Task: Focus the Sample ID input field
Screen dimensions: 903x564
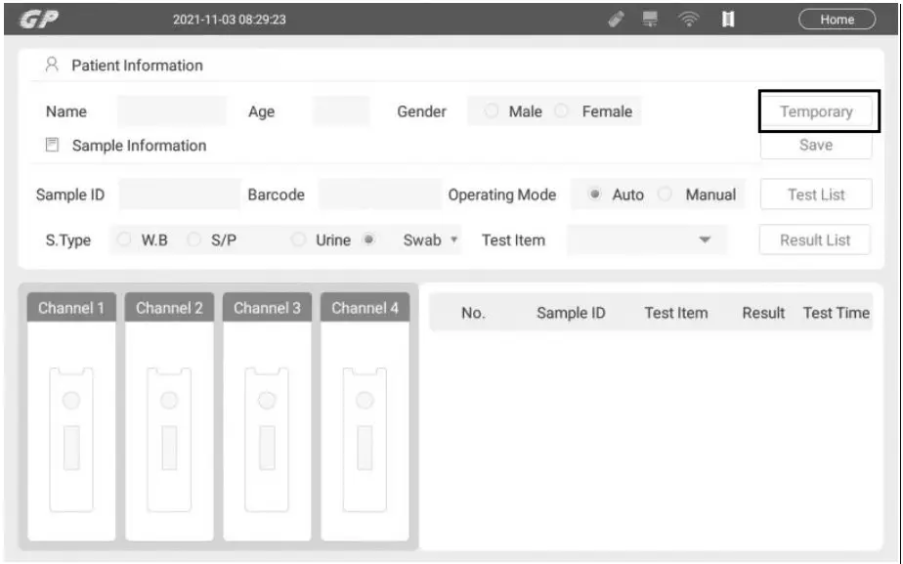Action: coord(180,195)
